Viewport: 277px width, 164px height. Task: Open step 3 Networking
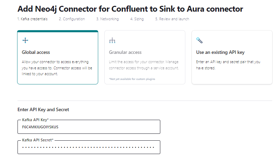pos(107,19)
